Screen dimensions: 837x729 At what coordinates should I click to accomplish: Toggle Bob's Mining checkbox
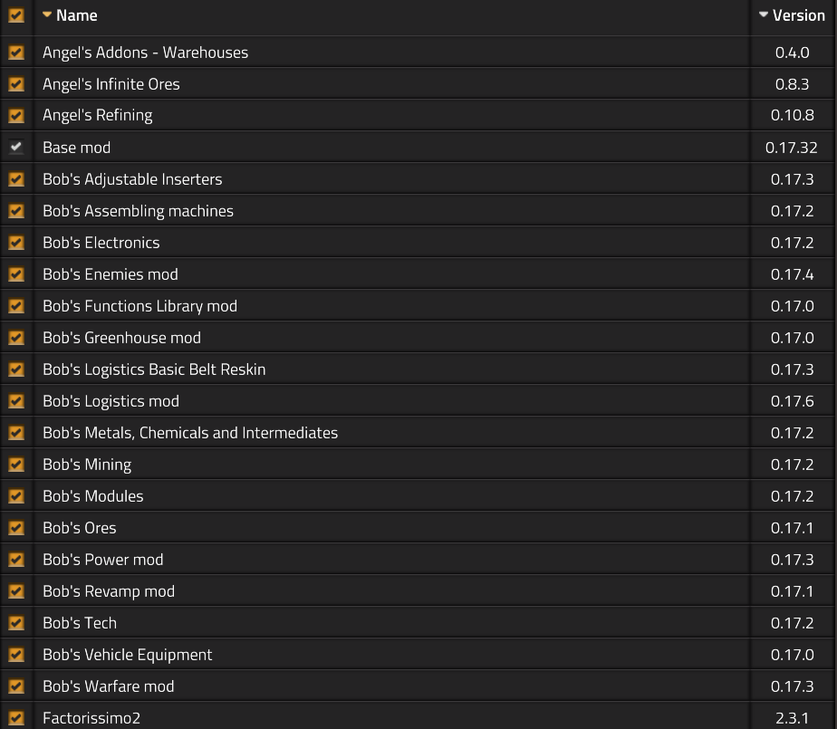[16, 465]
